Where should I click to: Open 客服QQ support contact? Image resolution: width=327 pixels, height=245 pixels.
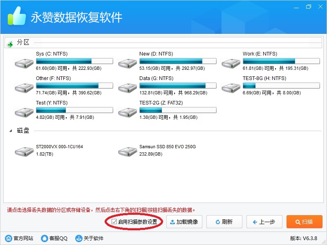point(54,238)
